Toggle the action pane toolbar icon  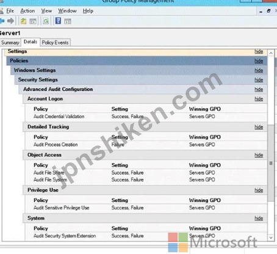coord(68,21)
